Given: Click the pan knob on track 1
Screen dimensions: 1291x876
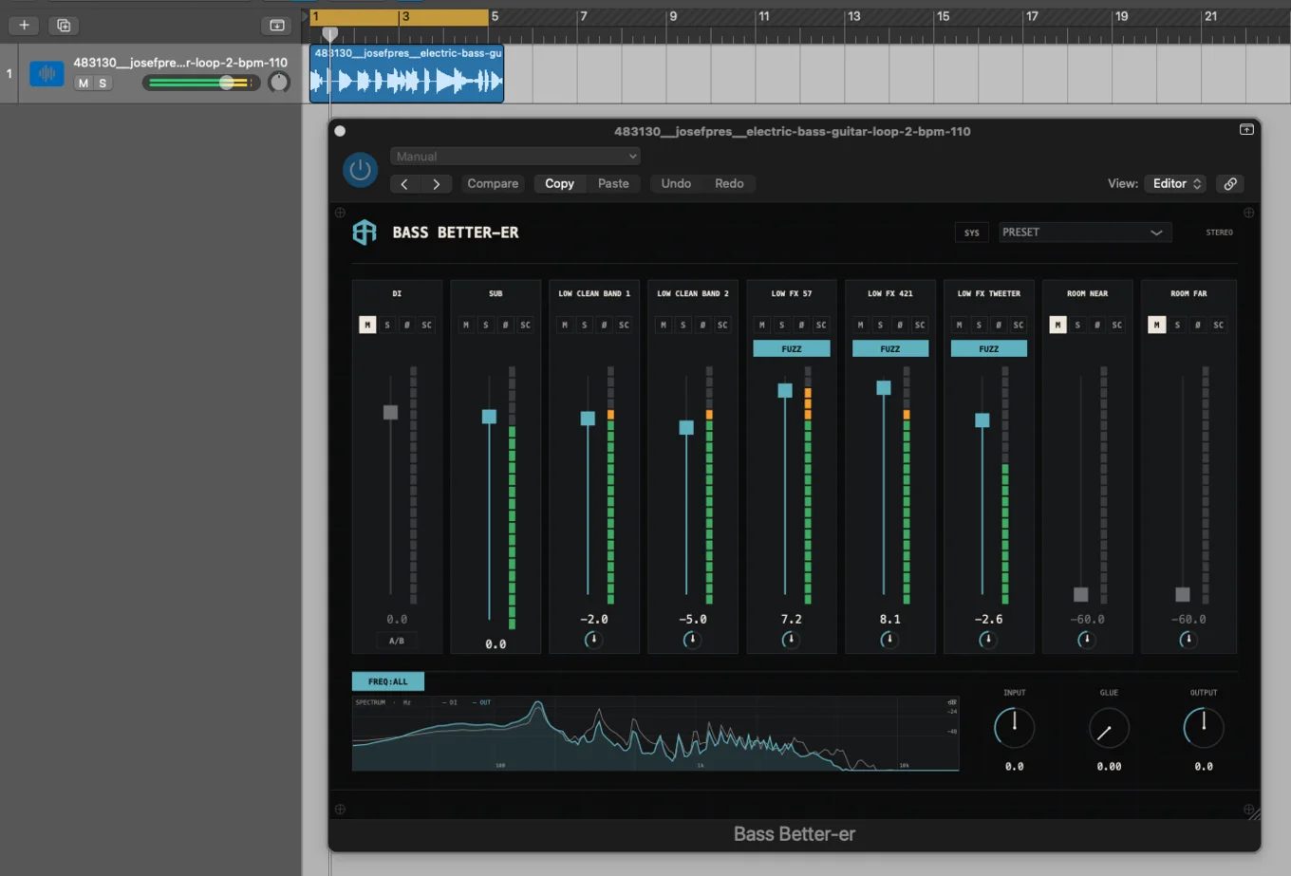Looking at the screenshot, I should [x=278, y=83].
